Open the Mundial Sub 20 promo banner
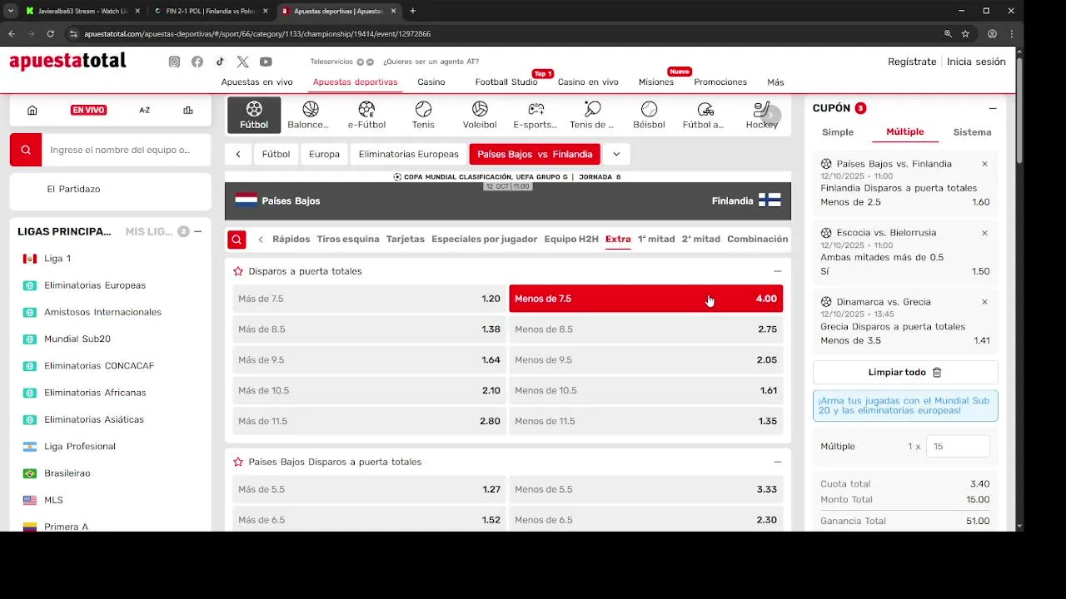Image resolution: width=1066 pixels, height=599 pixels. click(905, 406)
